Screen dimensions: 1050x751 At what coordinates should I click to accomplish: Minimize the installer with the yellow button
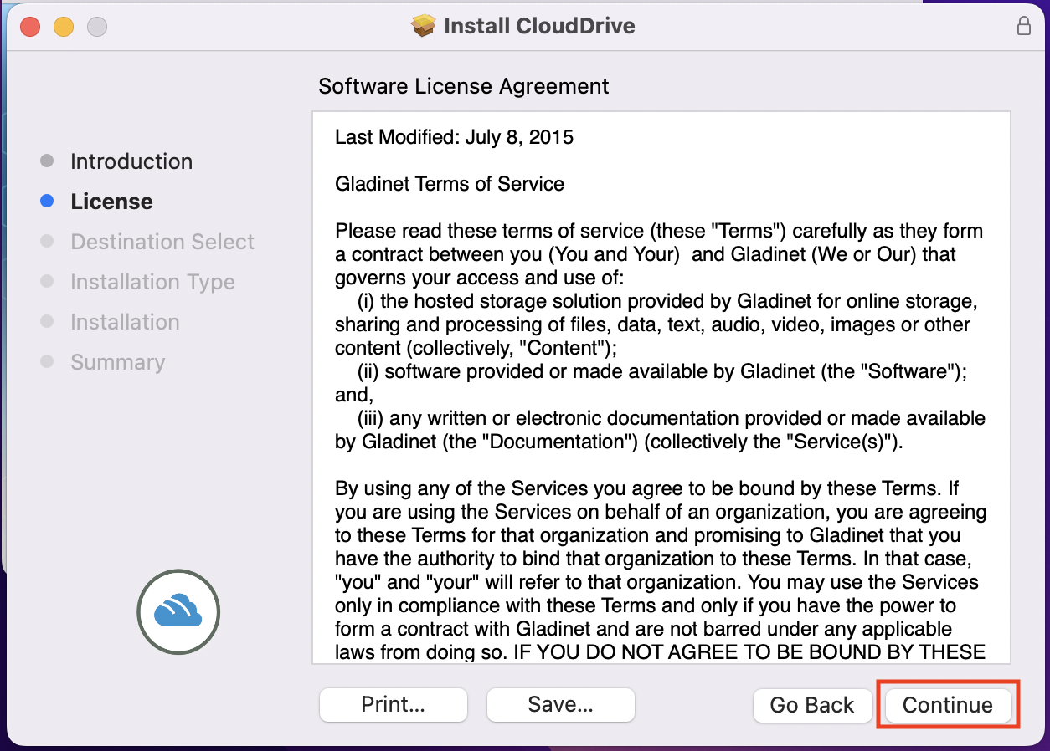pyautogui.click(x=64, y=27)
